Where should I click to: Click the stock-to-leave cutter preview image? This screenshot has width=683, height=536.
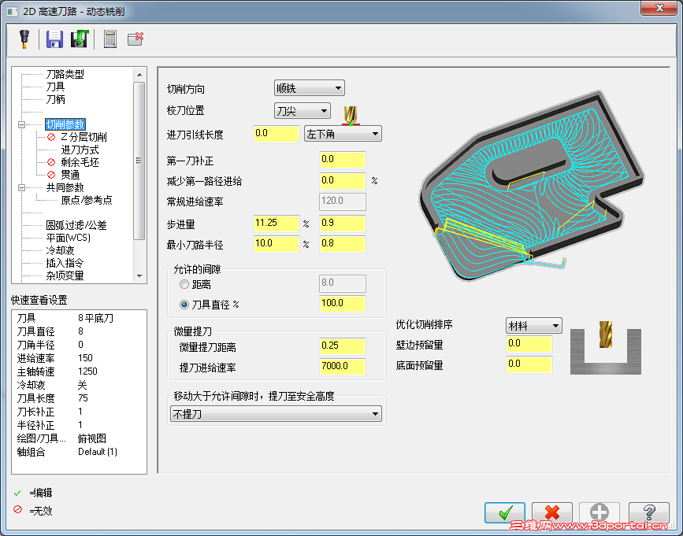tap(606, 347)
